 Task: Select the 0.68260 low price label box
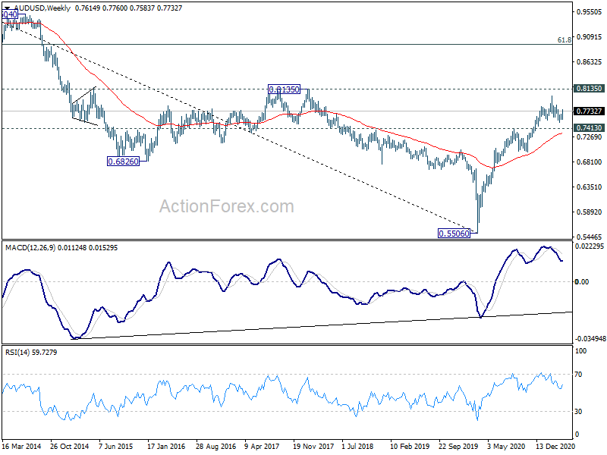click(123, 162)
